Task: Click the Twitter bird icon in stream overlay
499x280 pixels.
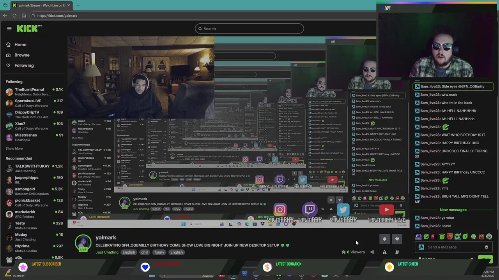Action: point(343,210)
